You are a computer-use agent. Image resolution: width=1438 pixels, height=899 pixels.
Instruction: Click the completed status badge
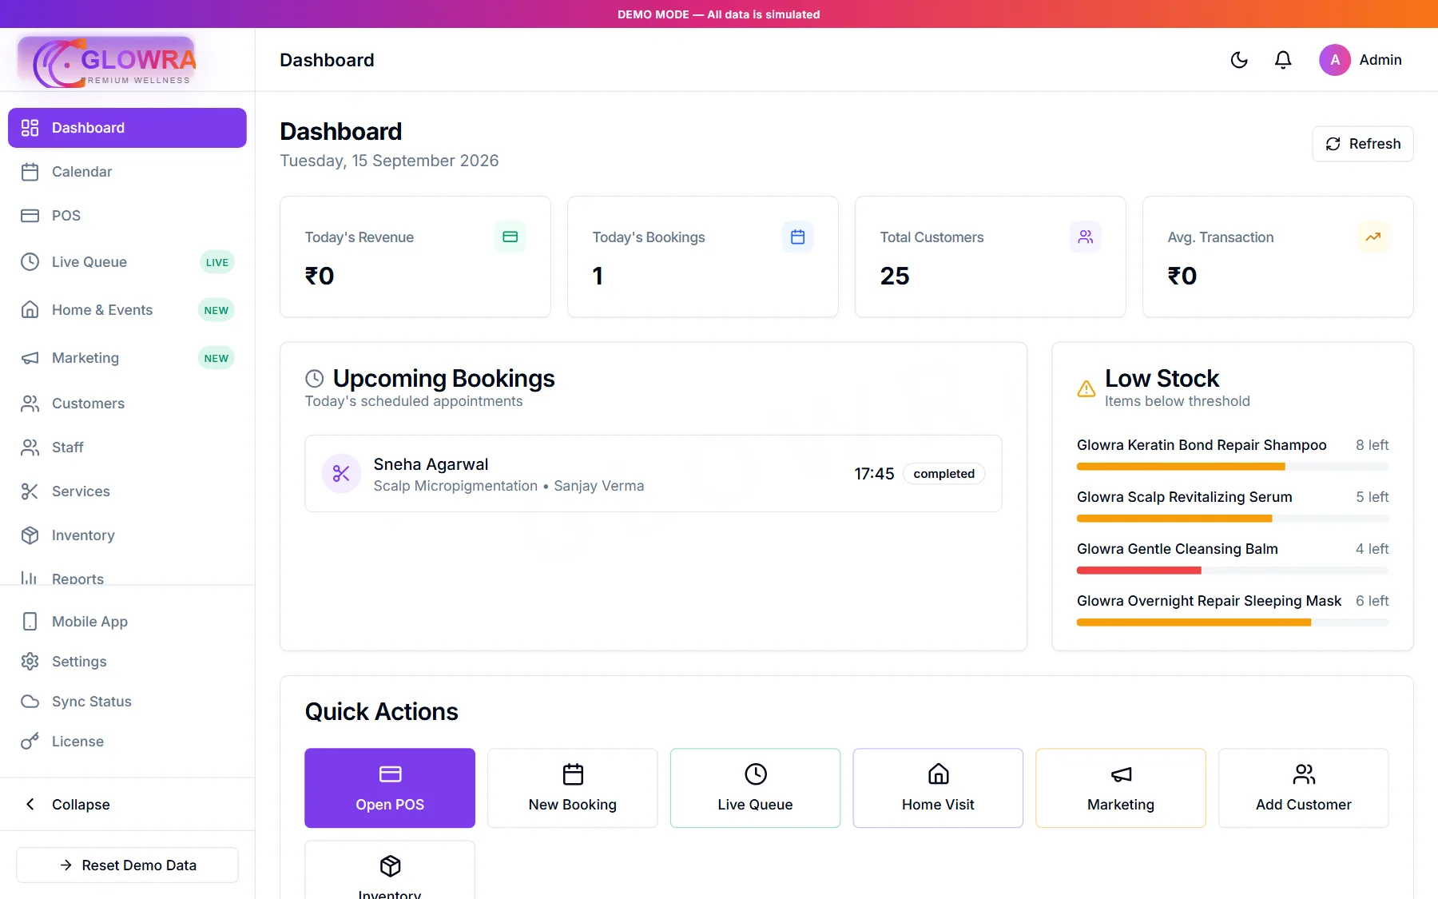coord(944,474)
